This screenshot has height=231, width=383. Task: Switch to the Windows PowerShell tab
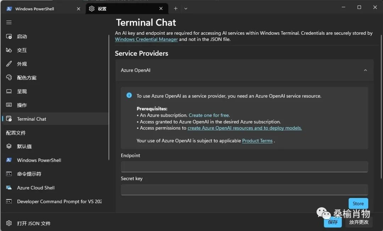click(x=35, y=9)
